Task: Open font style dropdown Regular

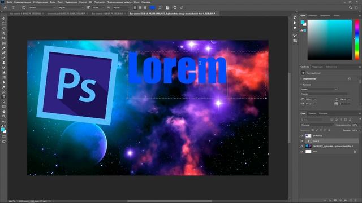Action: pyautogui.click(x=70, y=7)
